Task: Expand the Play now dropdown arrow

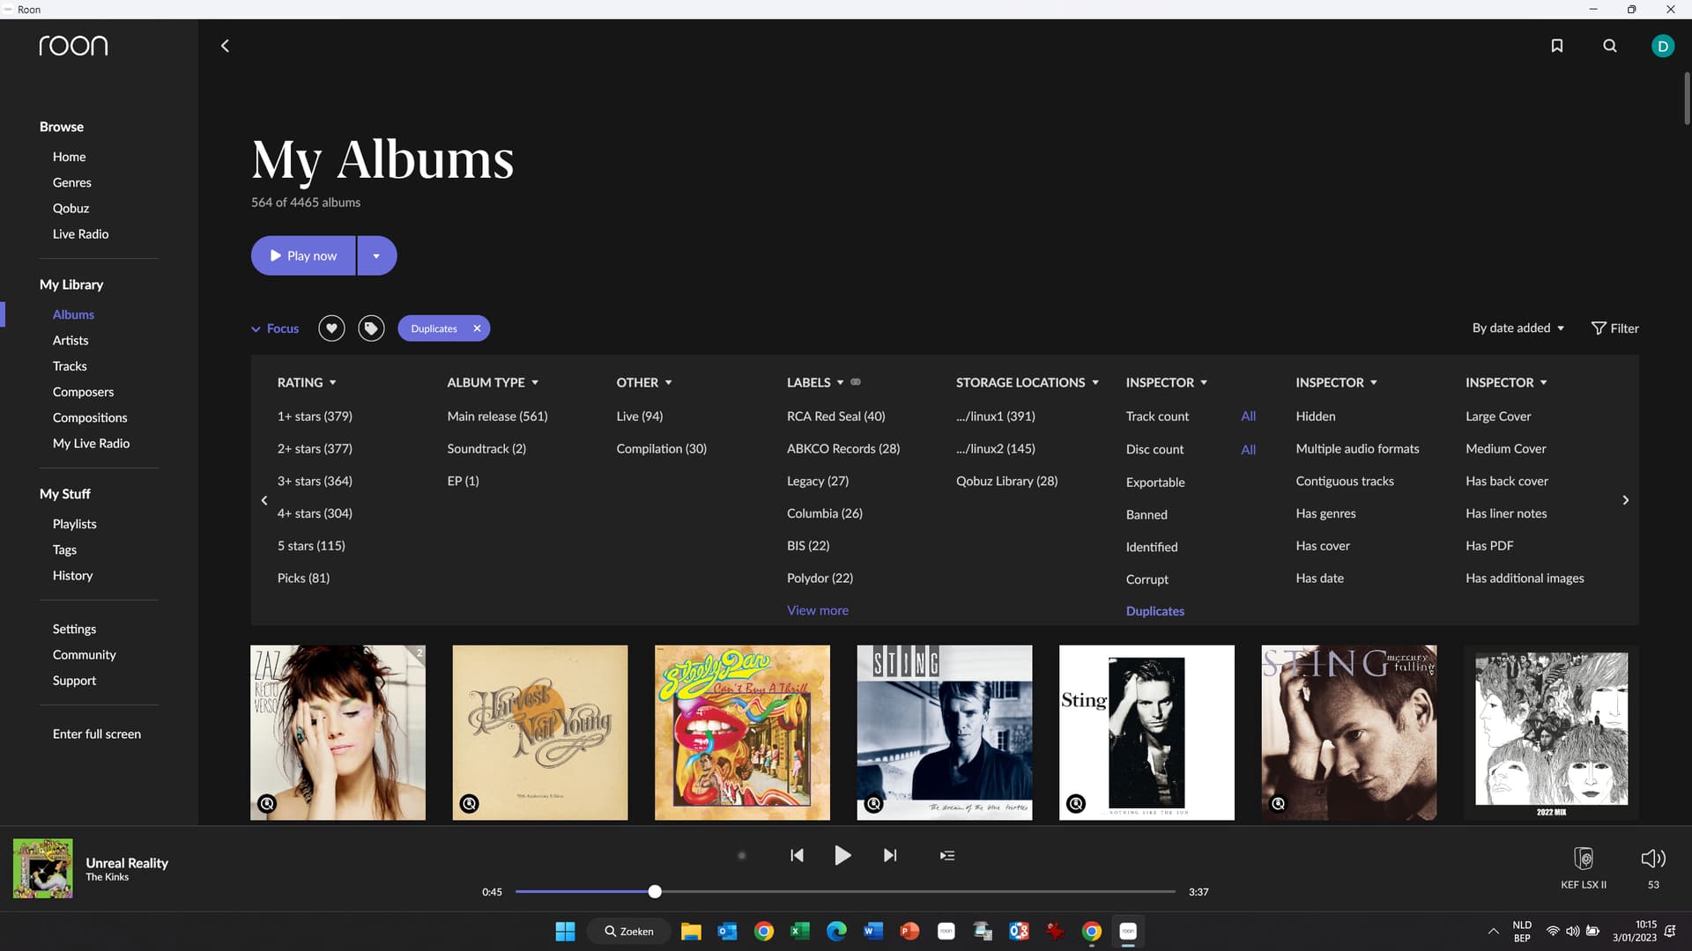Action: tap(376, 256)
